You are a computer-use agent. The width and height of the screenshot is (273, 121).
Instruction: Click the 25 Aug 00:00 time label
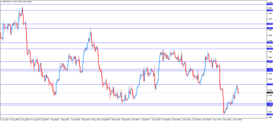(x=25, y=120)
